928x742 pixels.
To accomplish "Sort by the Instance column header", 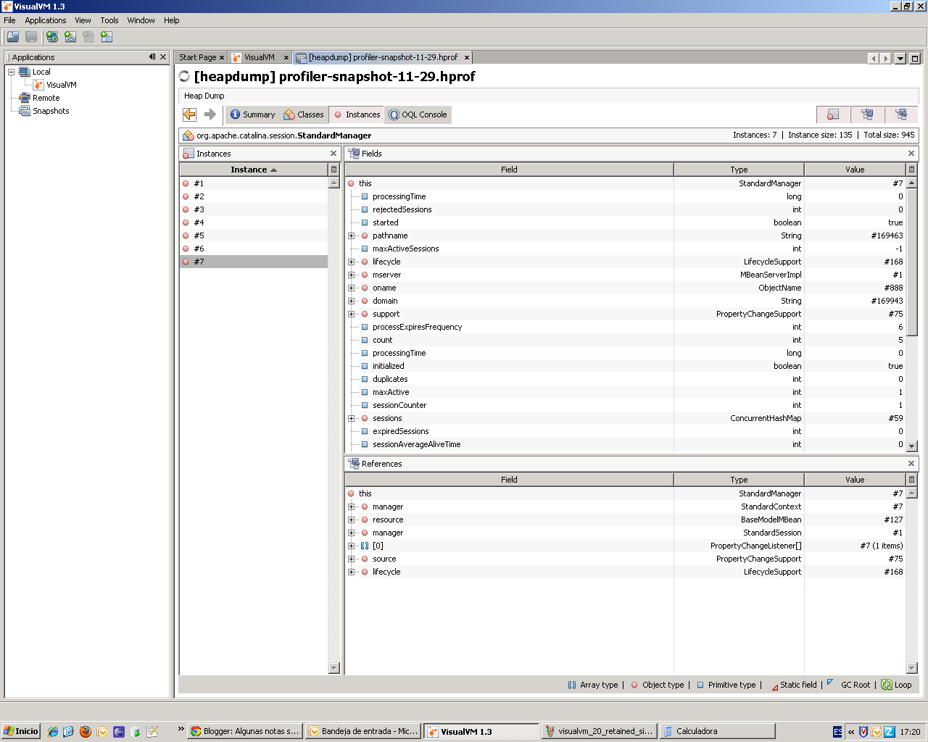I will (254, 170).
